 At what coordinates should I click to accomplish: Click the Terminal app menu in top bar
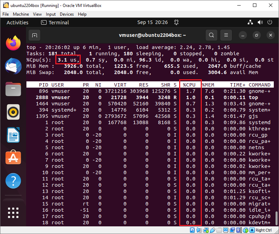point(55,23)
